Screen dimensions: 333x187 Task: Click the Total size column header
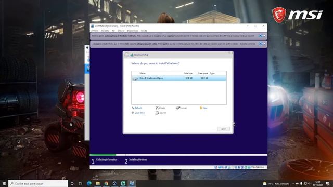pos(188,73)
